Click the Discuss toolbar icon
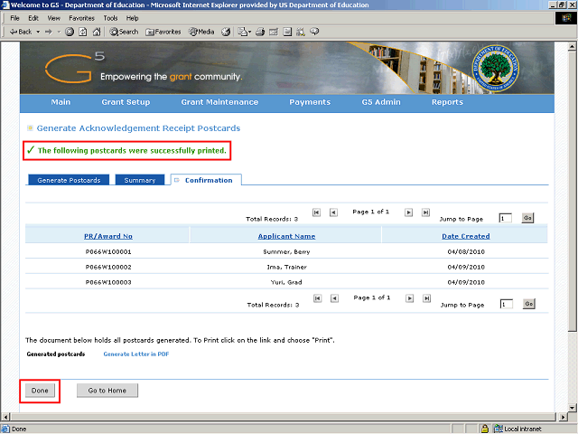The height and width of the screenshot is (434, 578). coord(287,33)
